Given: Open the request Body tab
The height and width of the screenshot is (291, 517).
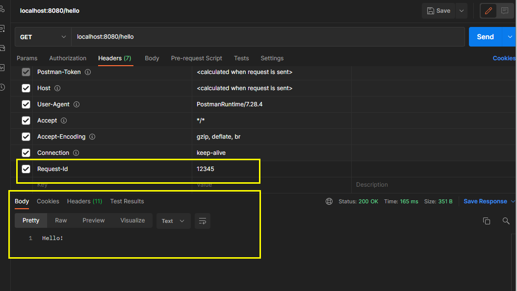Looking at the screenshot, I should pyautogui.click(x=152, y=58).
